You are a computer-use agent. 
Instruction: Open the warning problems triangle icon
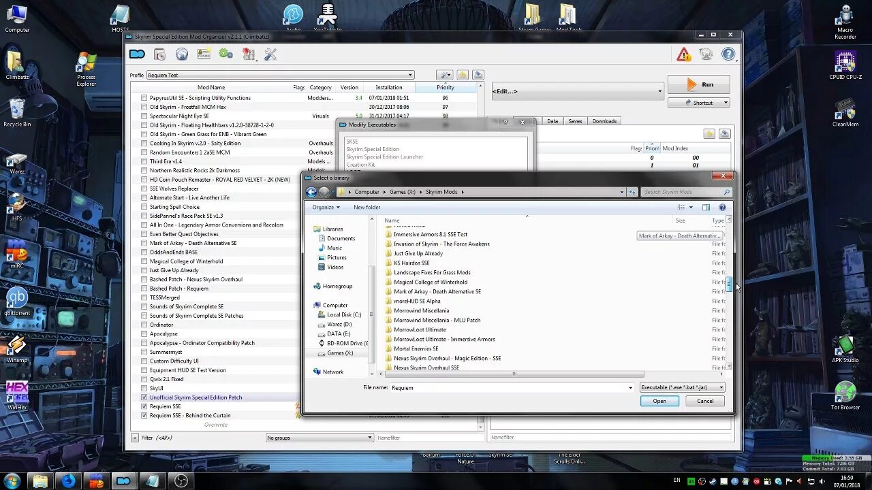tap(683, 54)
